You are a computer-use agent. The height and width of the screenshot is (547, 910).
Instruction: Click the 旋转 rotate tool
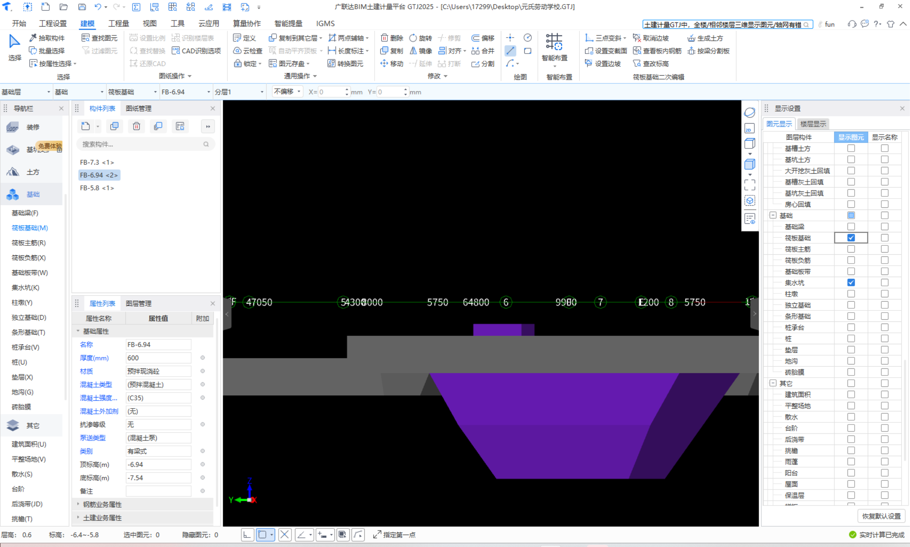(x=421, y=38)
